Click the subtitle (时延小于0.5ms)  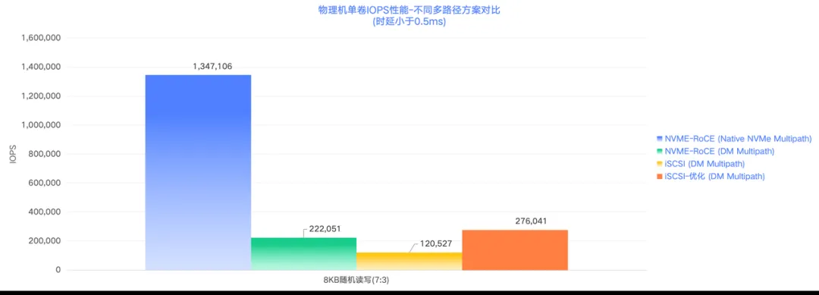click(x=409, y=22)
